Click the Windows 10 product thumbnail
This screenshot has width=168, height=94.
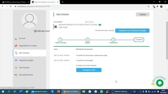click(55, 27)
